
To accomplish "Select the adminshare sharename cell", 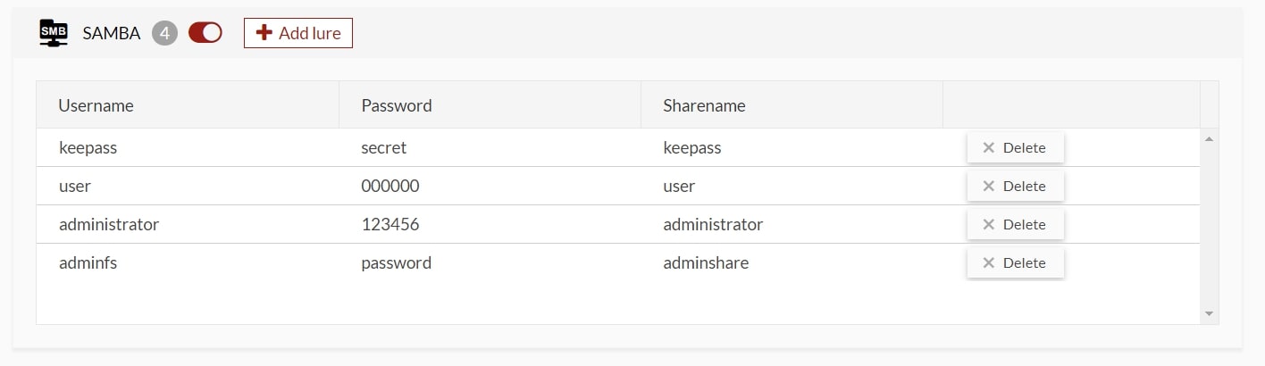I will tap(706, 263).
